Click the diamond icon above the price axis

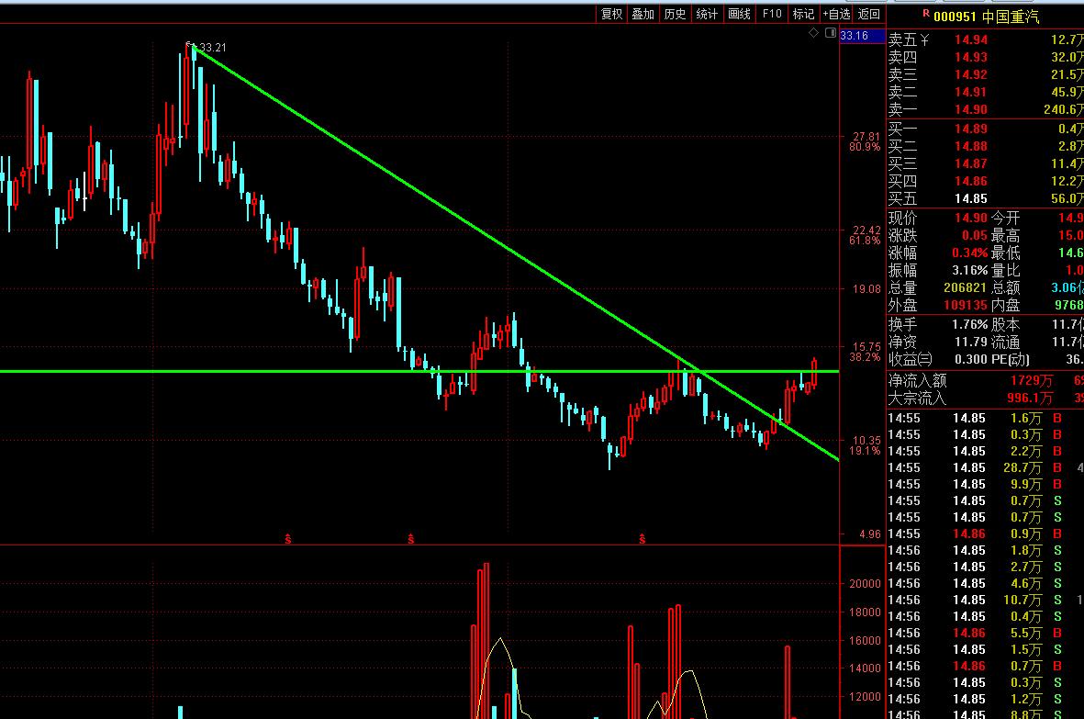tap(814, 33)
